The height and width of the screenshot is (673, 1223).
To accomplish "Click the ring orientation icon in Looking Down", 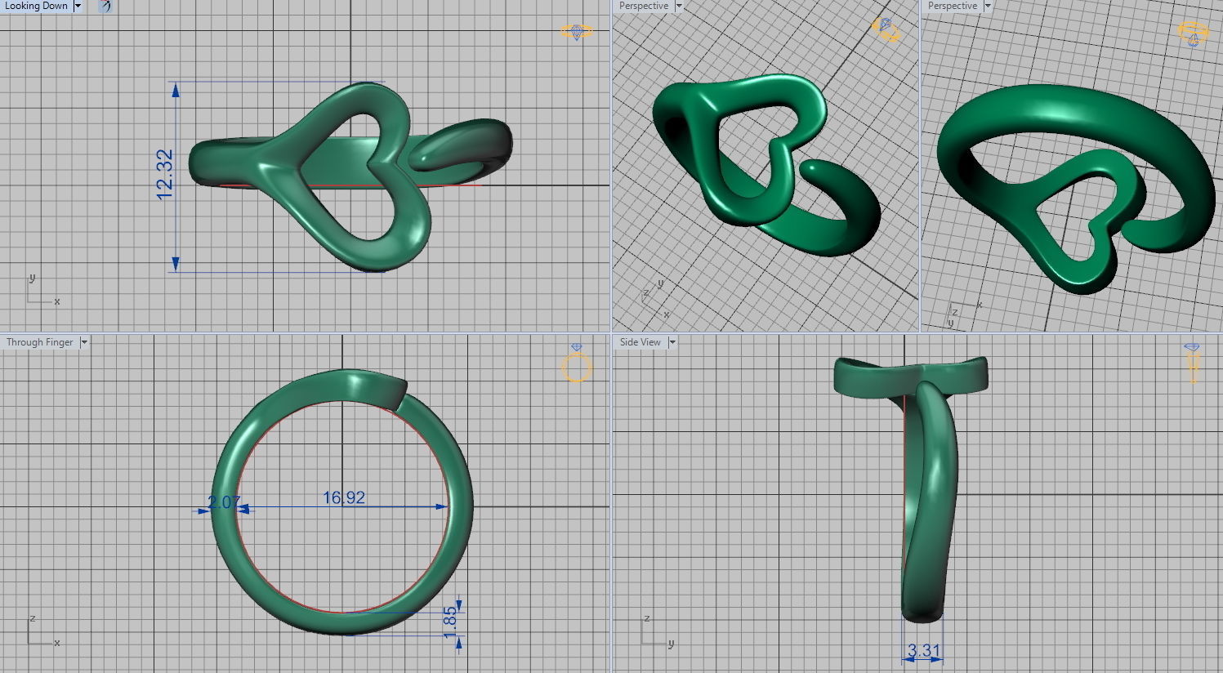I will (x=577, y=32).
